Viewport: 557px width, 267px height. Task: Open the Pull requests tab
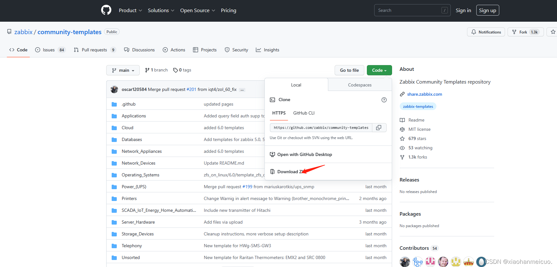pos(95,50)
